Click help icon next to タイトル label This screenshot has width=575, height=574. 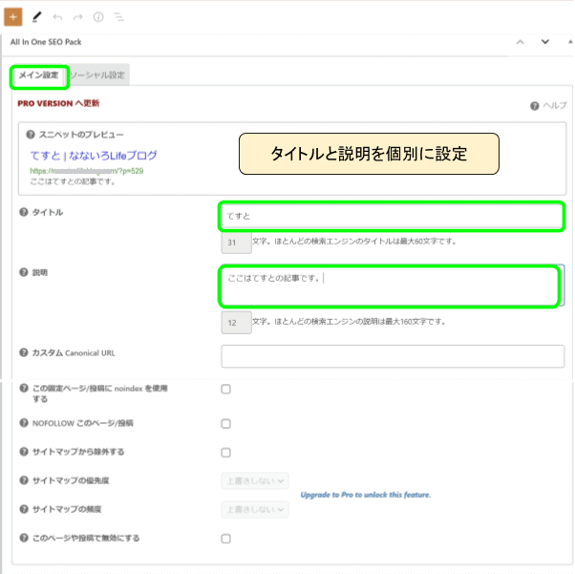[x=23, y=212]
